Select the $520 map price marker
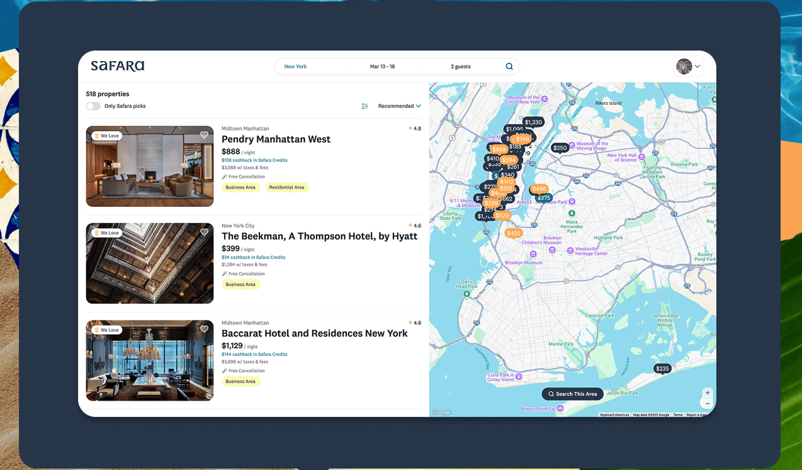Screen dimensions: 802x470 (x=502, y=216)
